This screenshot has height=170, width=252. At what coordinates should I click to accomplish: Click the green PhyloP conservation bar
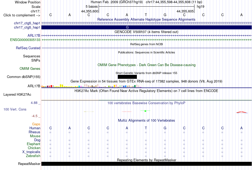point(145,111)
